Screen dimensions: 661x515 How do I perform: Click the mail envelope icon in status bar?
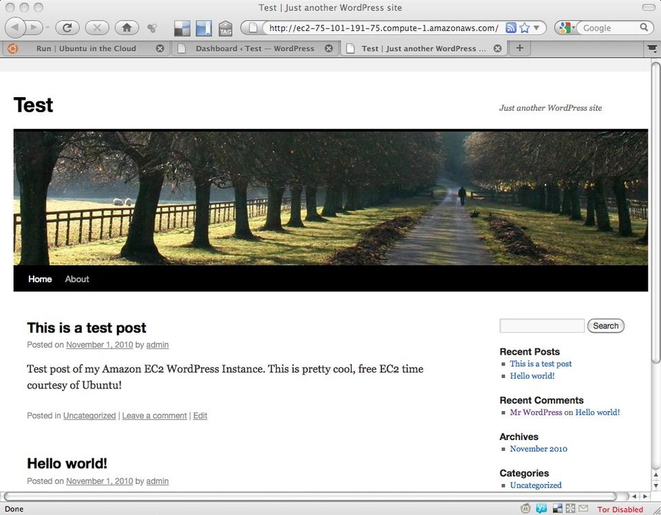tap(583, 509)
